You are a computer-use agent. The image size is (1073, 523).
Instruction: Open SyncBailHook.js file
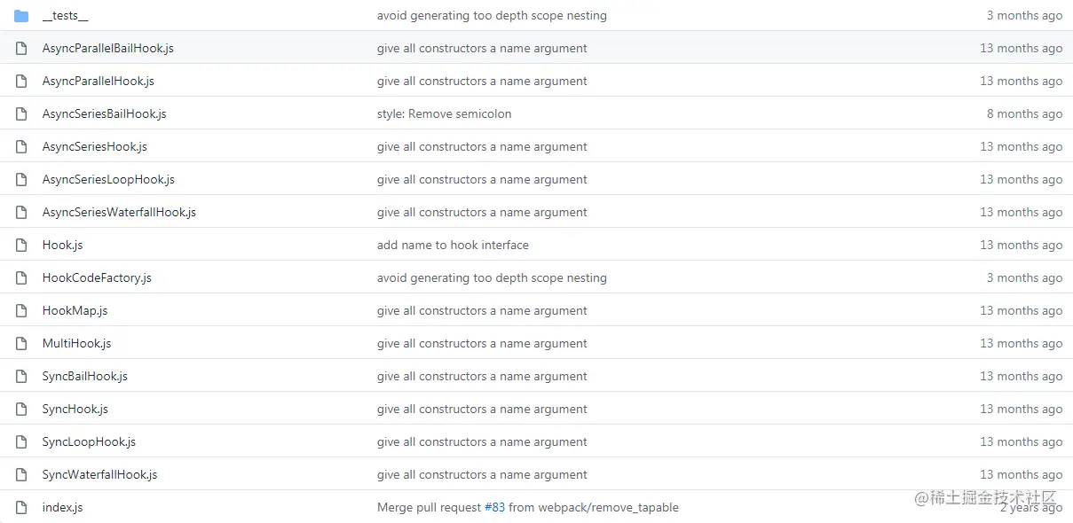(x=84, y=377)
